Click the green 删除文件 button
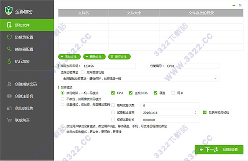This screenshot has height=161, width=248. 94,57
